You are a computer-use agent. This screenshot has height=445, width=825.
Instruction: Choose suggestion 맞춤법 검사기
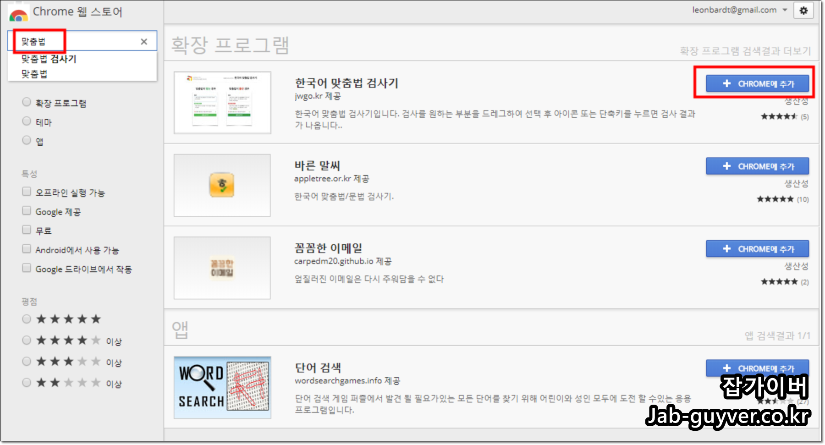49,59
